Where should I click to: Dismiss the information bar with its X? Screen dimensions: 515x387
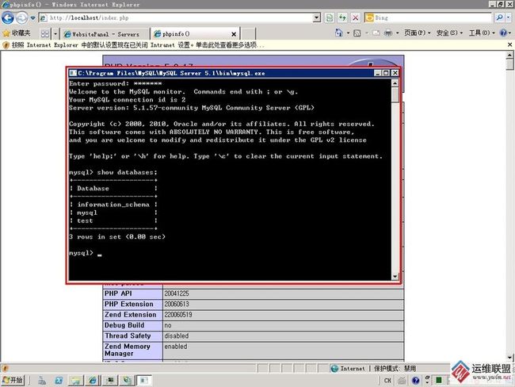tap(509, 44)
